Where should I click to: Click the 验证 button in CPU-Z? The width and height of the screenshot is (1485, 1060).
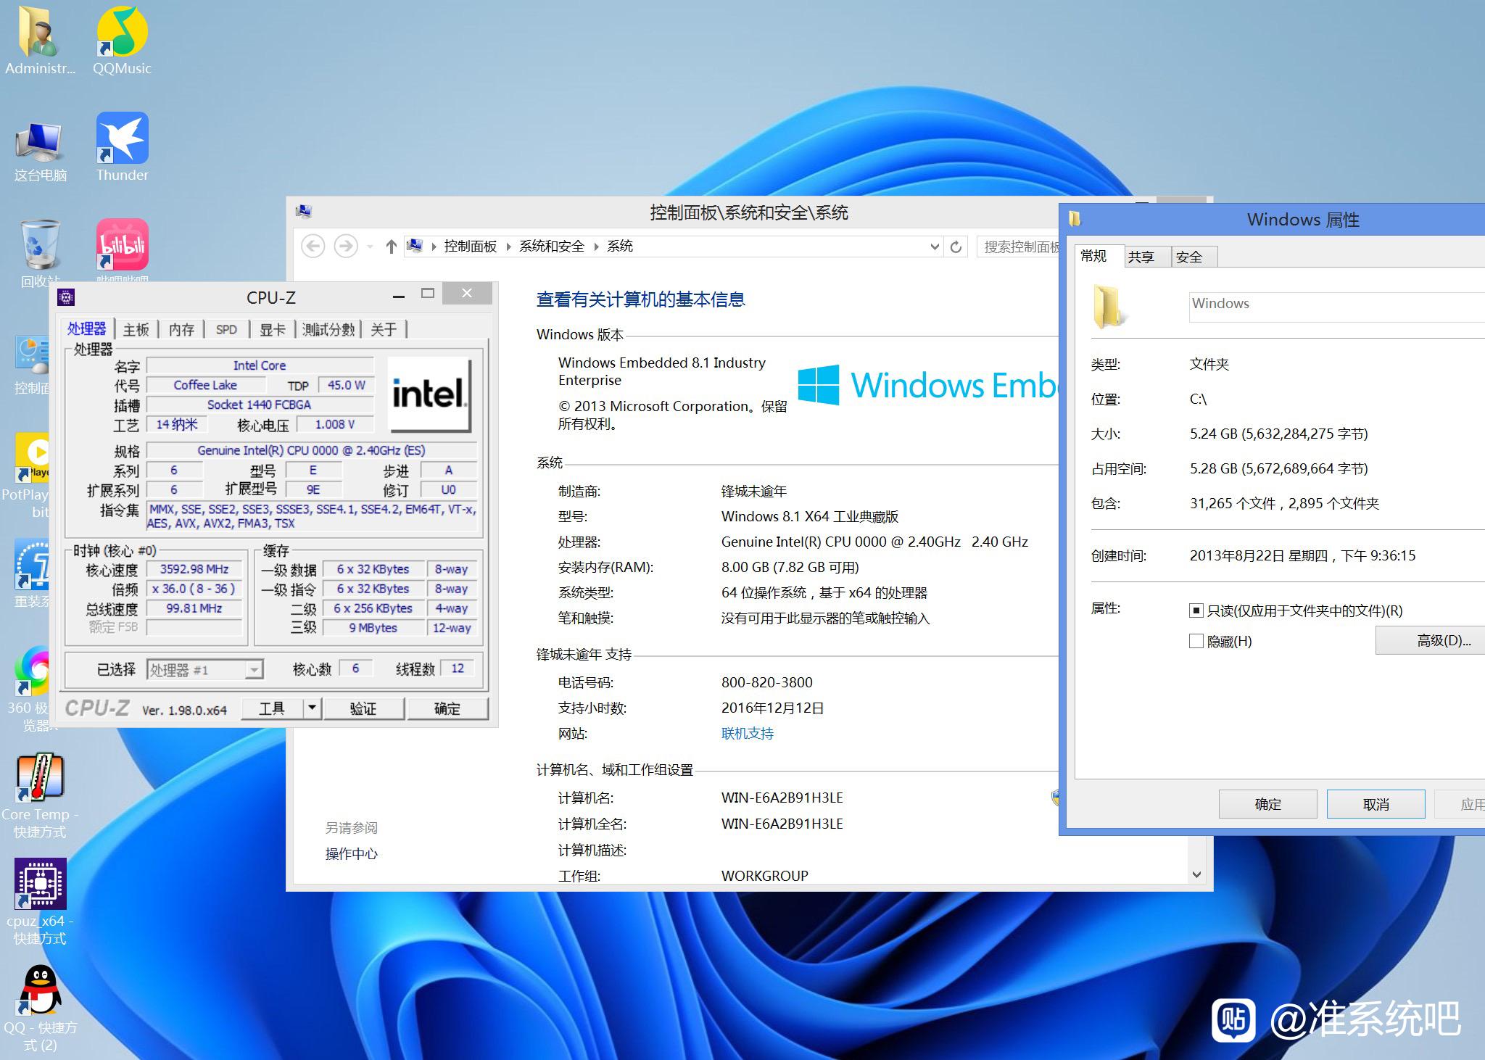(363, 708)
